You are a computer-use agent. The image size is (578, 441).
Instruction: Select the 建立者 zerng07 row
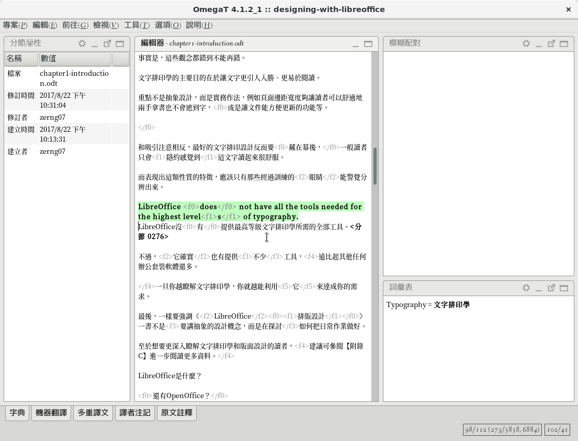point(67,151)
